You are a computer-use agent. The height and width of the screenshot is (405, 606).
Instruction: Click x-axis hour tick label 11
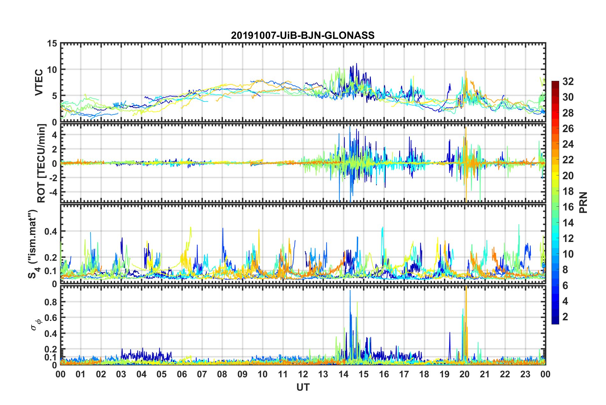(283, 374)
